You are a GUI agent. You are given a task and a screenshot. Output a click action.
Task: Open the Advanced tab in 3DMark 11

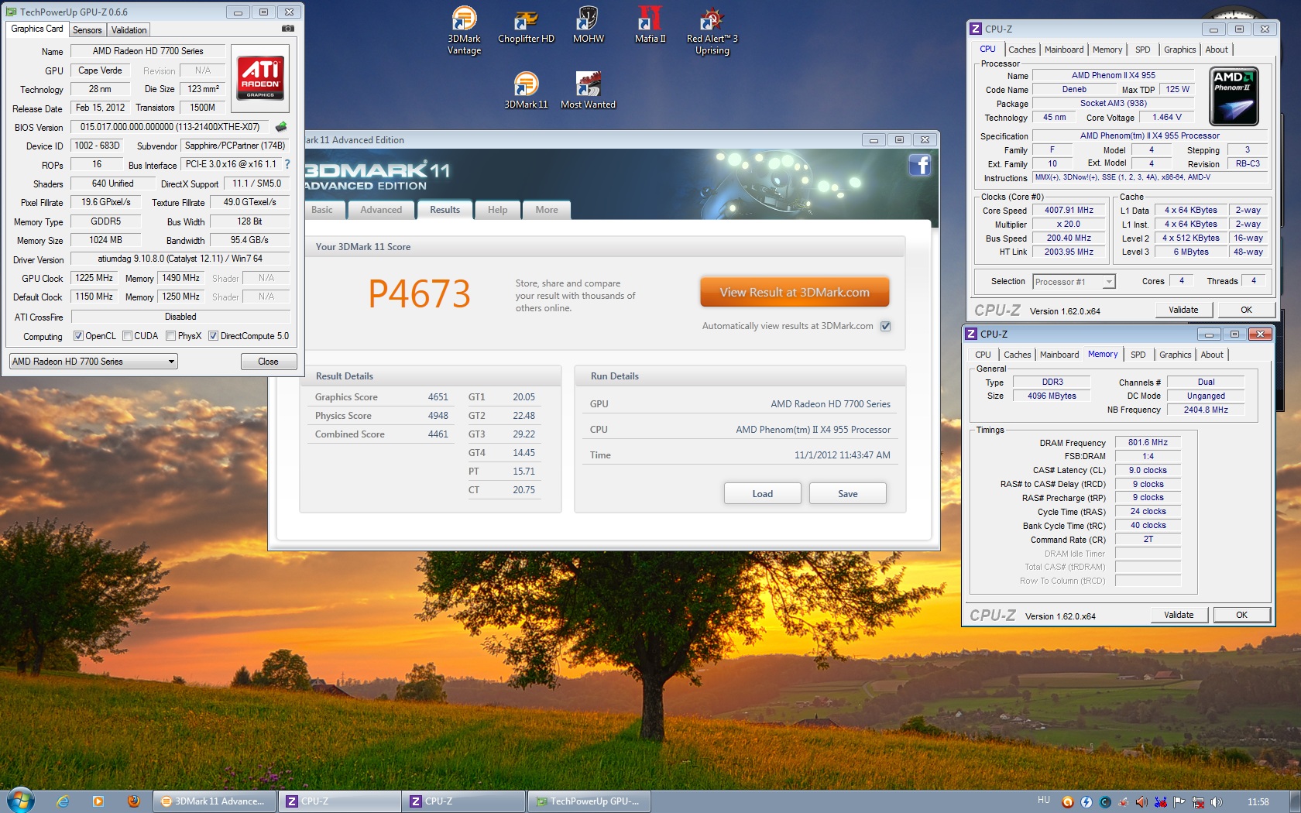click(381, 210)
